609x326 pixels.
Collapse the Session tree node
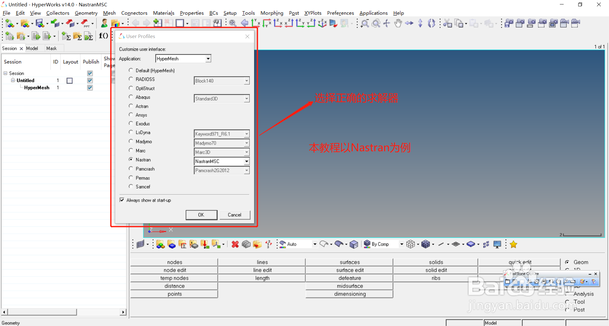click(5, 73)
